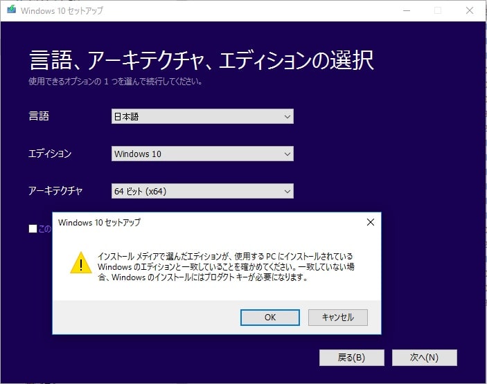
Task: Open the アーキテクチャ dropdown showing 64 ビット
Action: [202, 191]
